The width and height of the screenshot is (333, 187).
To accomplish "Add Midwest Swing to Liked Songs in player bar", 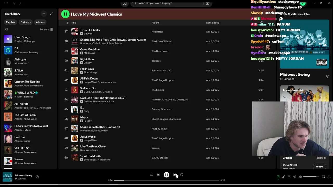I will 37,177.
